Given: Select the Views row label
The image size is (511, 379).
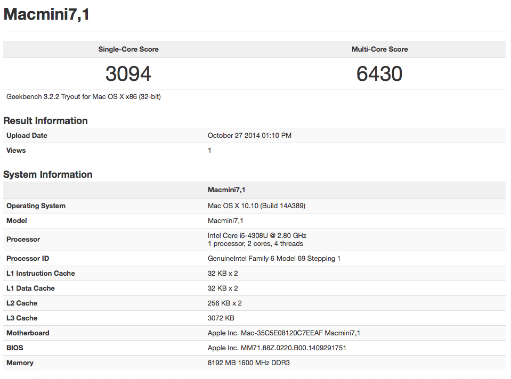Looking at the screenshot, I should coord(16,151).
